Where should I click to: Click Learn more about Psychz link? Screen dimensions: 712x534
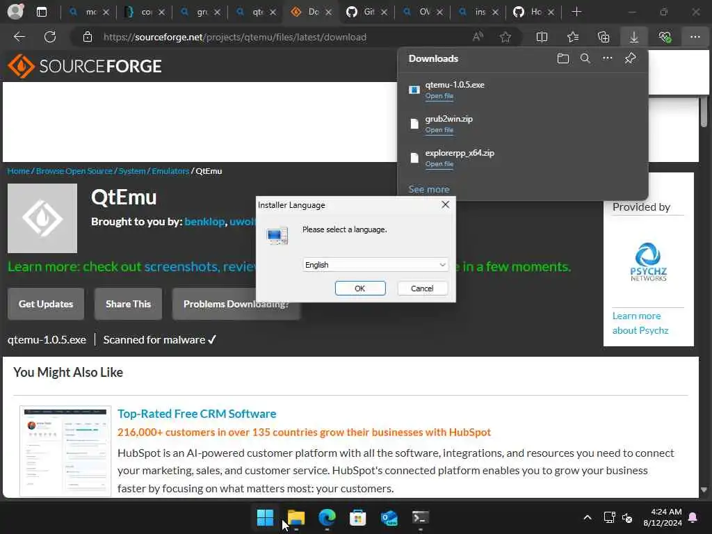click(x=640, y=323)
